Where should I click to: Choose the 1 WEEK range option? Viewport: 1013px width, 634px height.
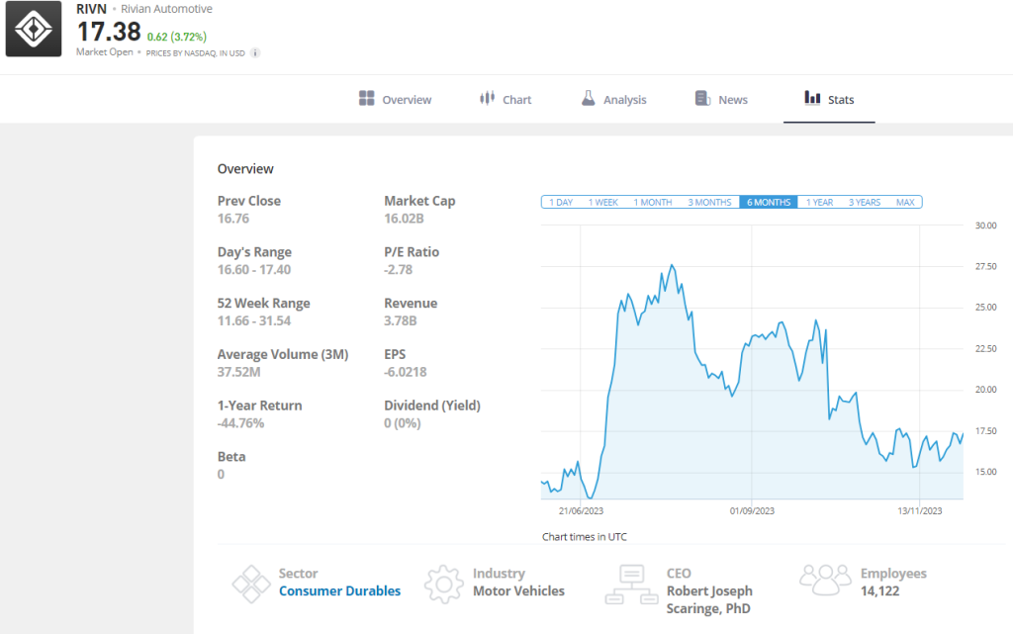(603, 202)
